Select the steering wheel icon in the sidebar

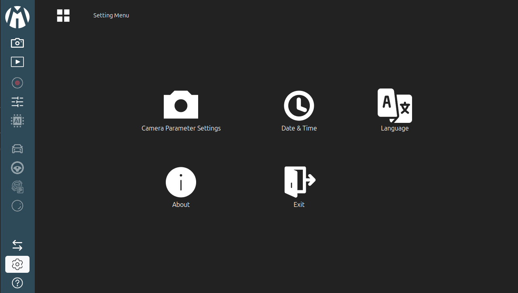coord(17,168)
